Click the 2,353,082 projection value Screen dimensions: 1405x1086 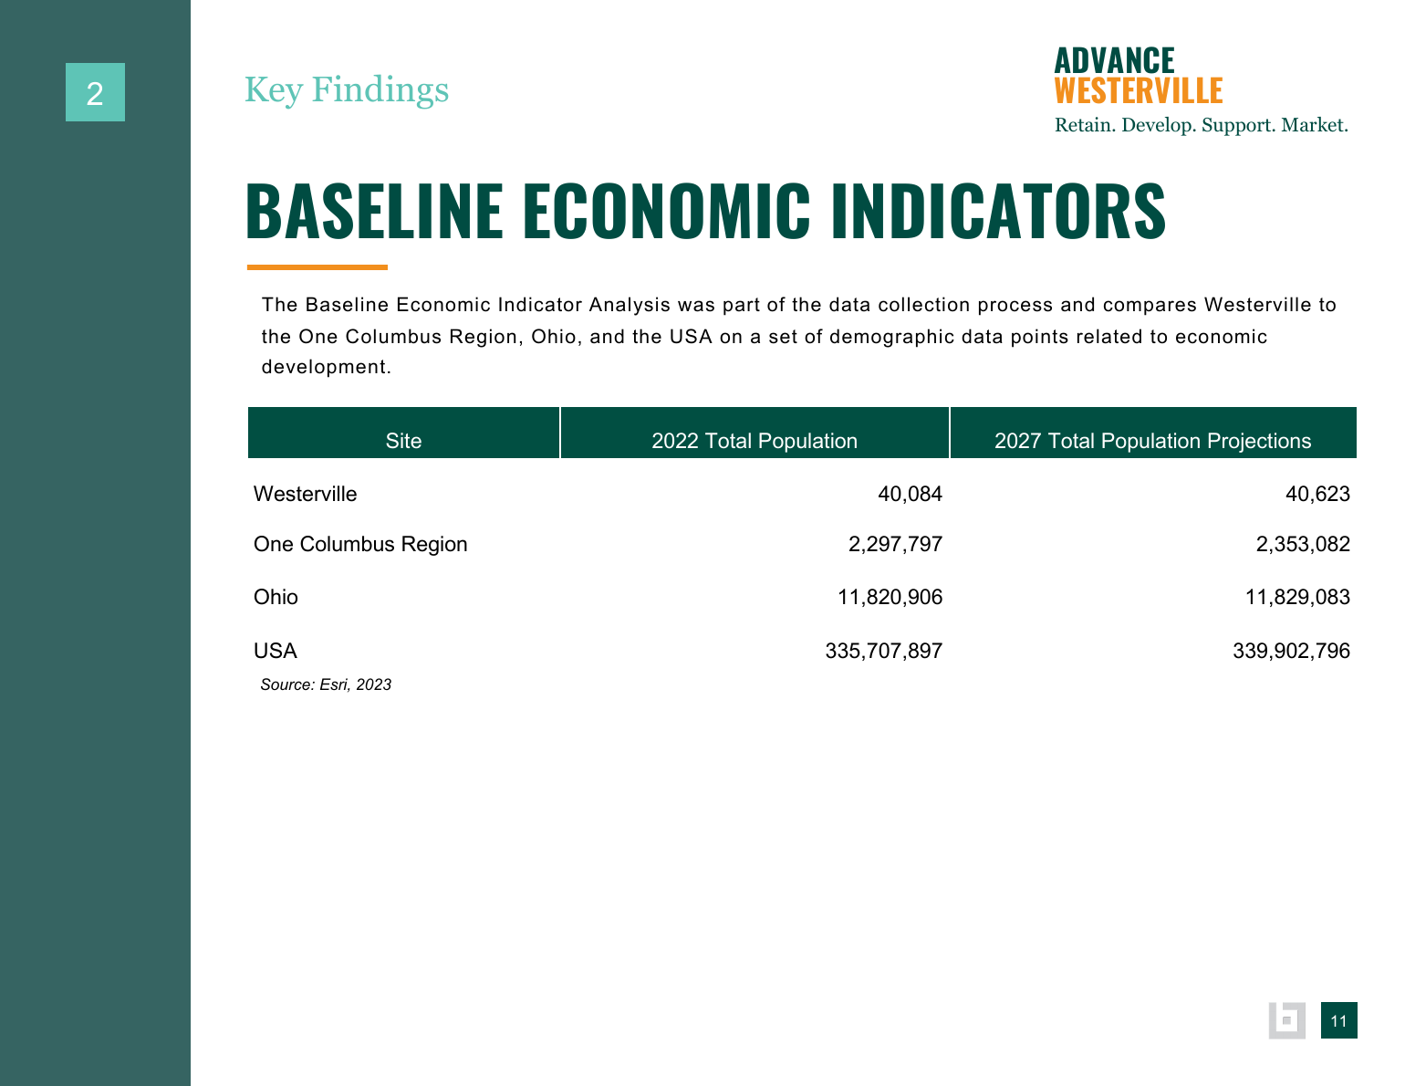1303,544
